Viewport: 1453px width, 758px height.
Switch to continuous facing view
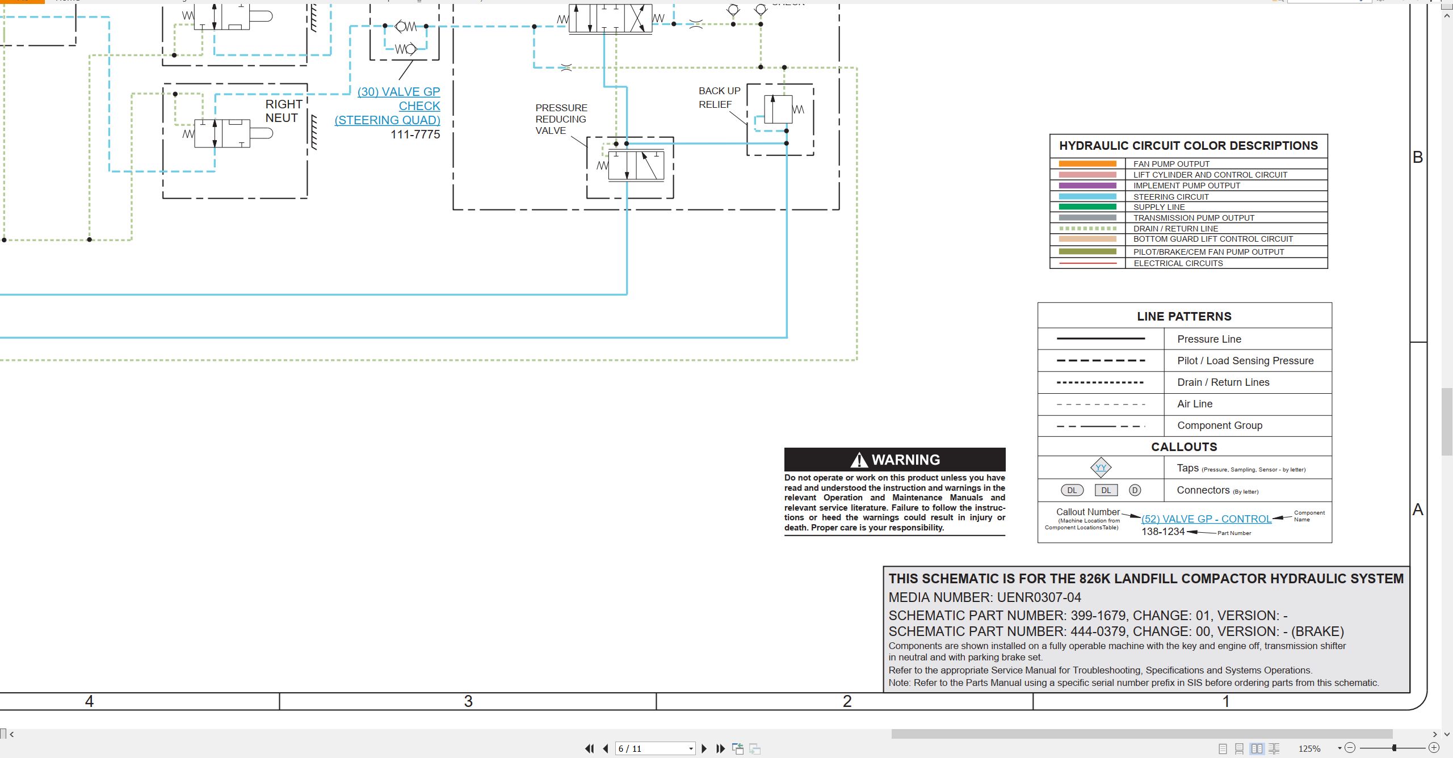pyautogui.click(x=1274, y=748)
